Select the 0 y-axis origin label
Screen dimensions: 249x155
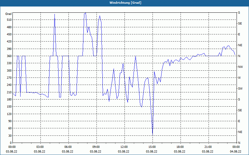[11, 143]
